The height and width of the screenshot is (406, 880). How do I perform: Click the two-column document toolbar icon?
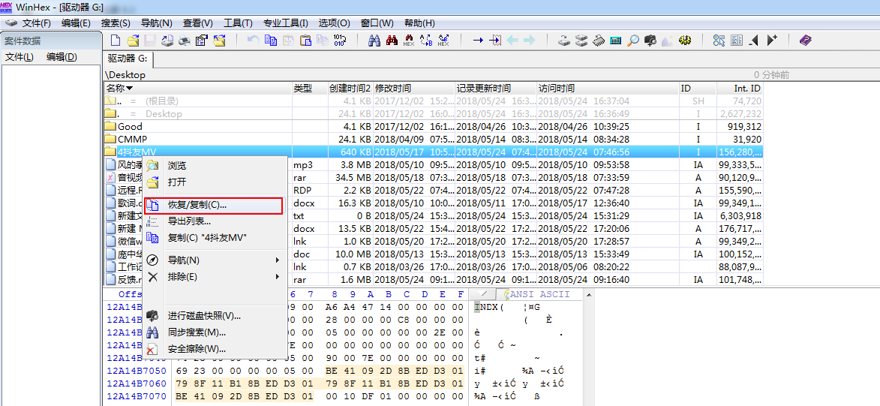737,41
